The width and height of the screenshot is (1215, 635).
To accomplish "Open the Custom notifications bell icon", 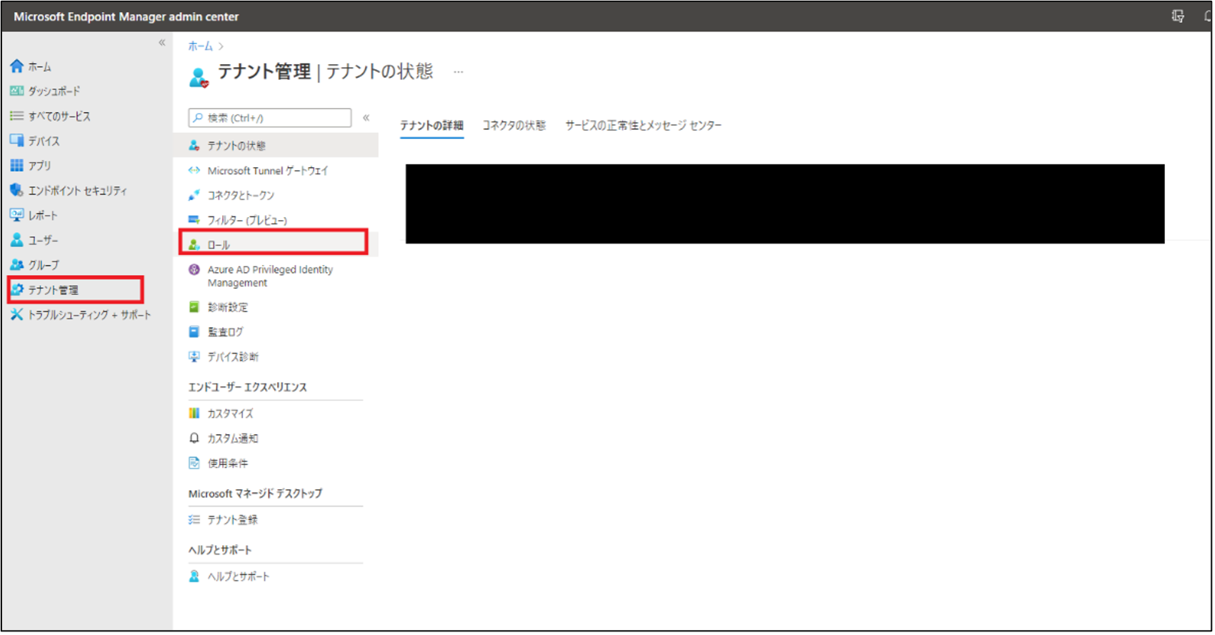I will [194, 439].
